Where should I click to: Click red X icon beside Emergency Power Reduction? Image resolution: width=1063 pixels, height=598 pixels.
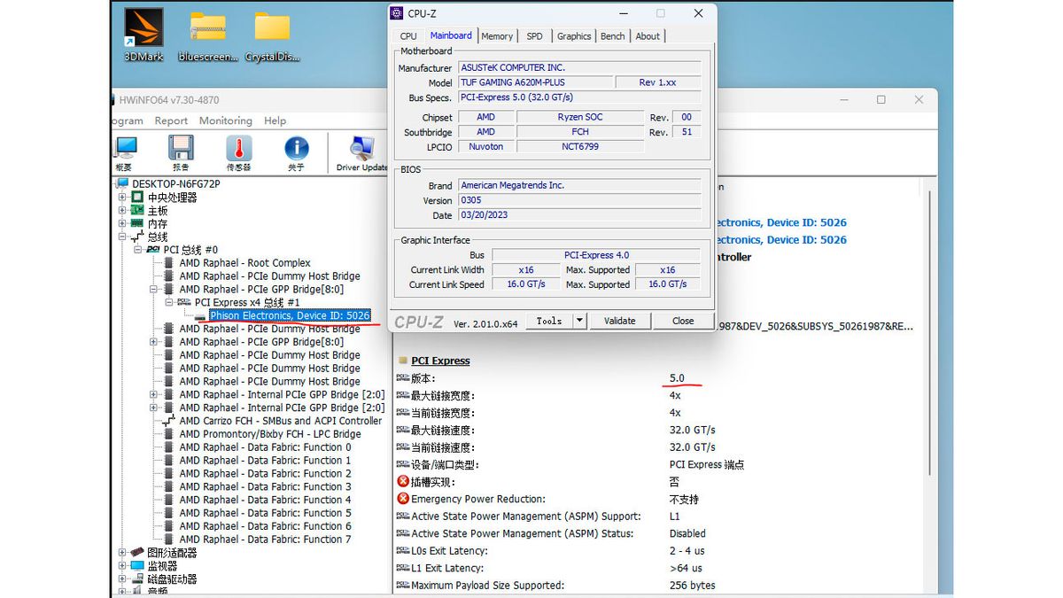403,499
